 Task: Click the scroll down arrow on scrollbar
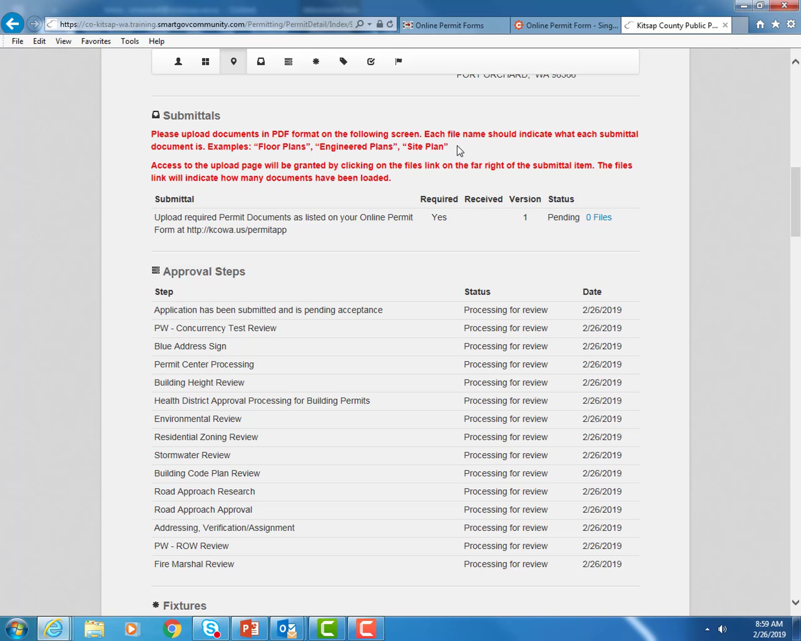(x=795, y=602)
